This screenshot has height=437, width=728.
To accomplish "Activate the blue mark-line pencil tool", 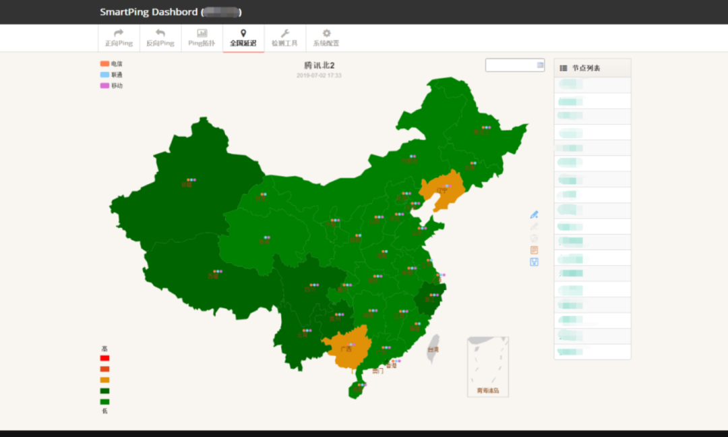I will (x=534, y=214).
